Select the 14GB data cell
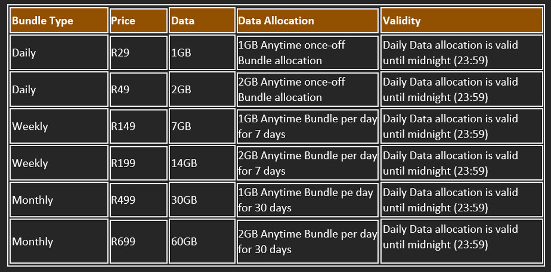This screenshot has height=272, width=551. pyautogui.click(x=184, y=163)
